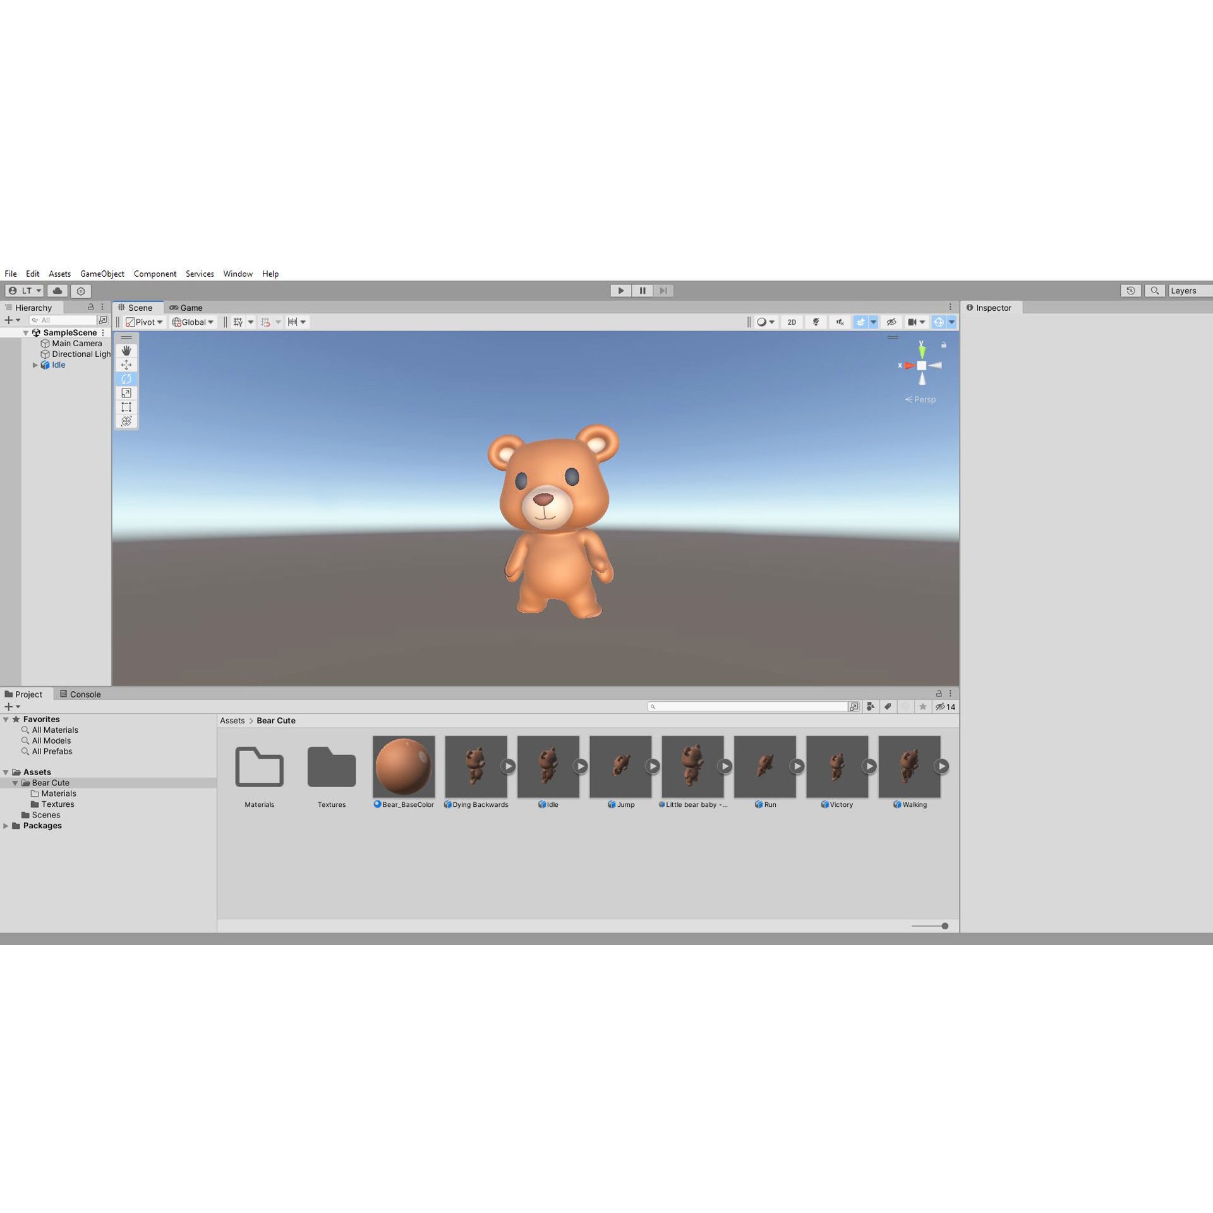This screenshot has height=1213, width=1213.
Task: Open the Unity cloud services icon
Action: coord(57,291)
